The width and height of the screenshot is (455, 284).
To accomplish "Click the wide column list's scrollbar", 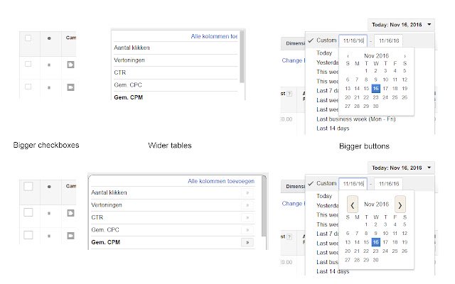I will (x=264, y=206).
